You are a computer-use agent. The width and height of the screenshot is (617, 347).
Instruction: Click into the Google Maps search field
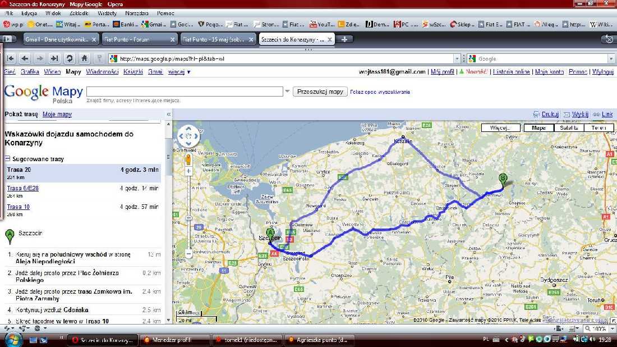click(185, 92)
